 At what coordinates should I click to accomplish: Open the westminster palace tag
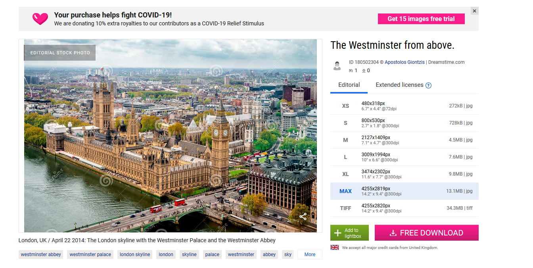(x=90, y=255)
